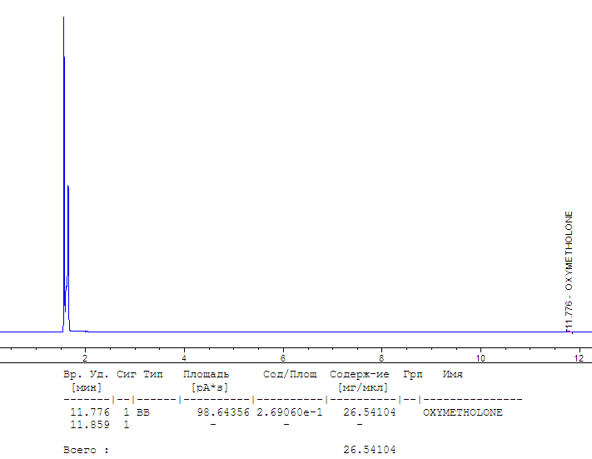Click the peak type BB cell

coord(143,412)
